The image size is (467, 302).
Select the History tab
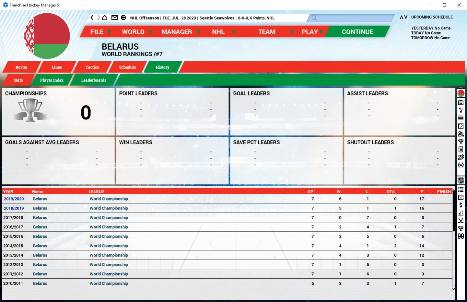[x=162, y=67]
